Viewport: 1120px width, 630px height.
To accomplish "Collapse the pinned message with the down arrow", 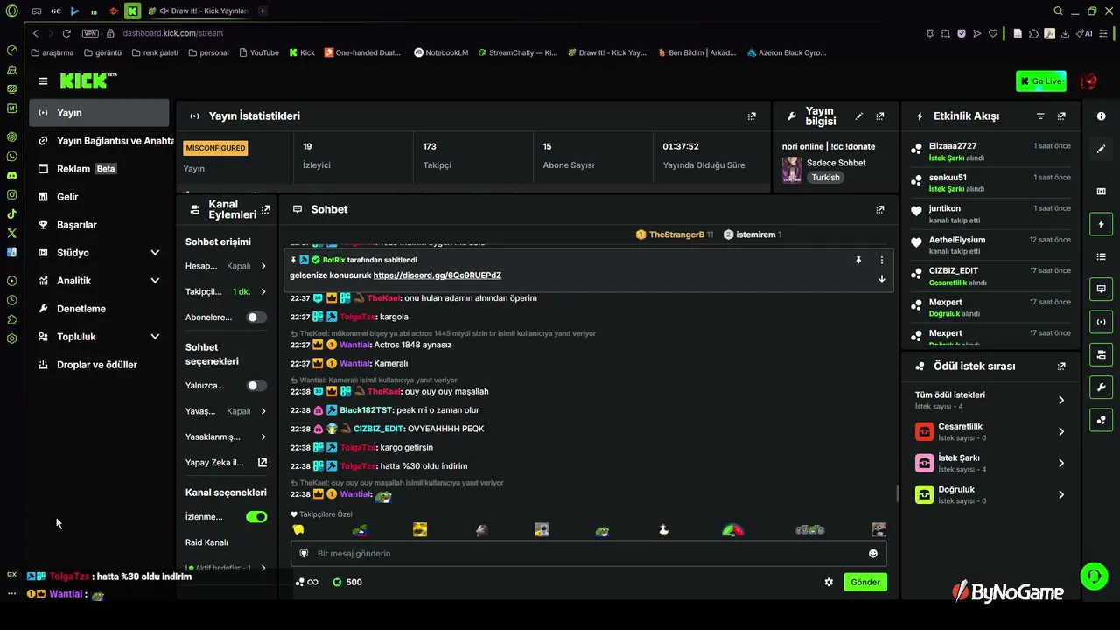I will point(881,278).
